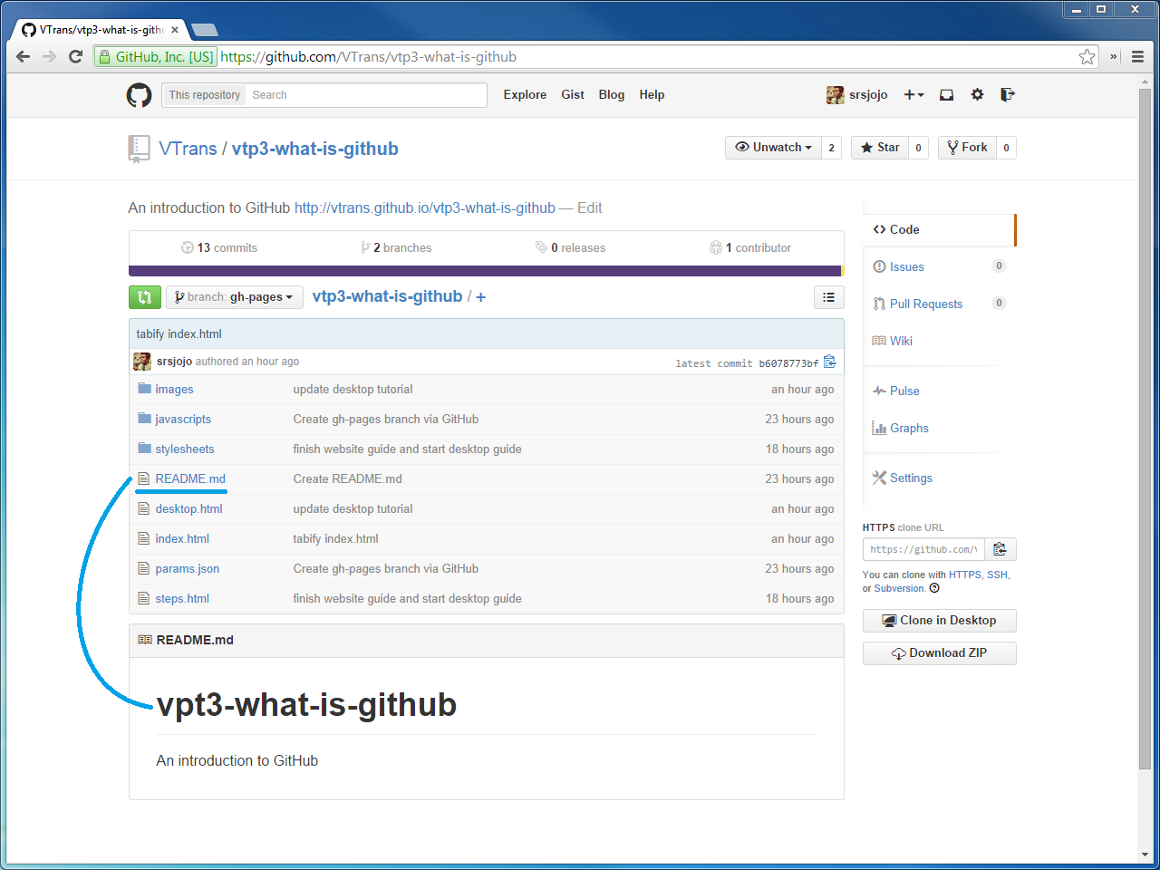
Task: Create new file with plus link
Action: pyautogui.click(x=480, y=296)
